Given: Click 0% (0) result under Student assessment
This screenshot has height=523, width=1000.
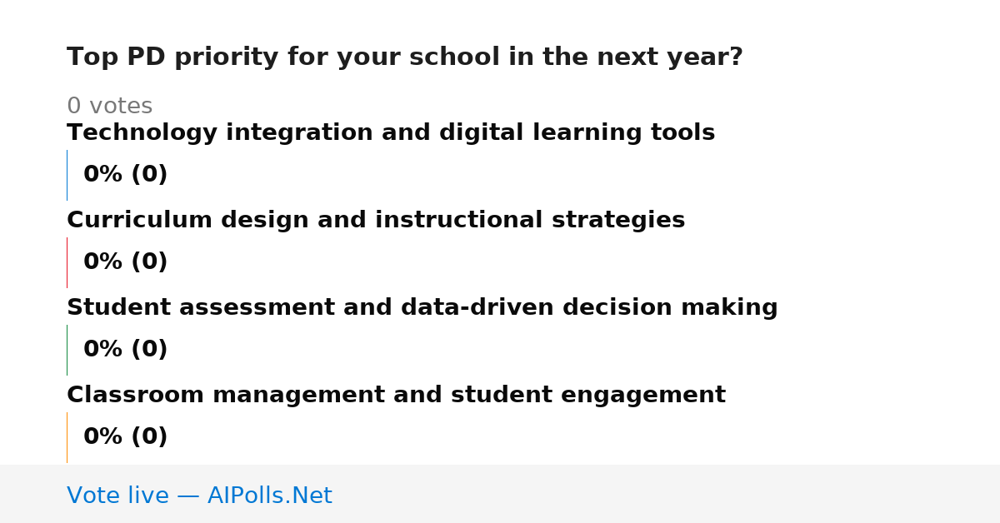Looking at the screenshot, I should click(125, 350).
